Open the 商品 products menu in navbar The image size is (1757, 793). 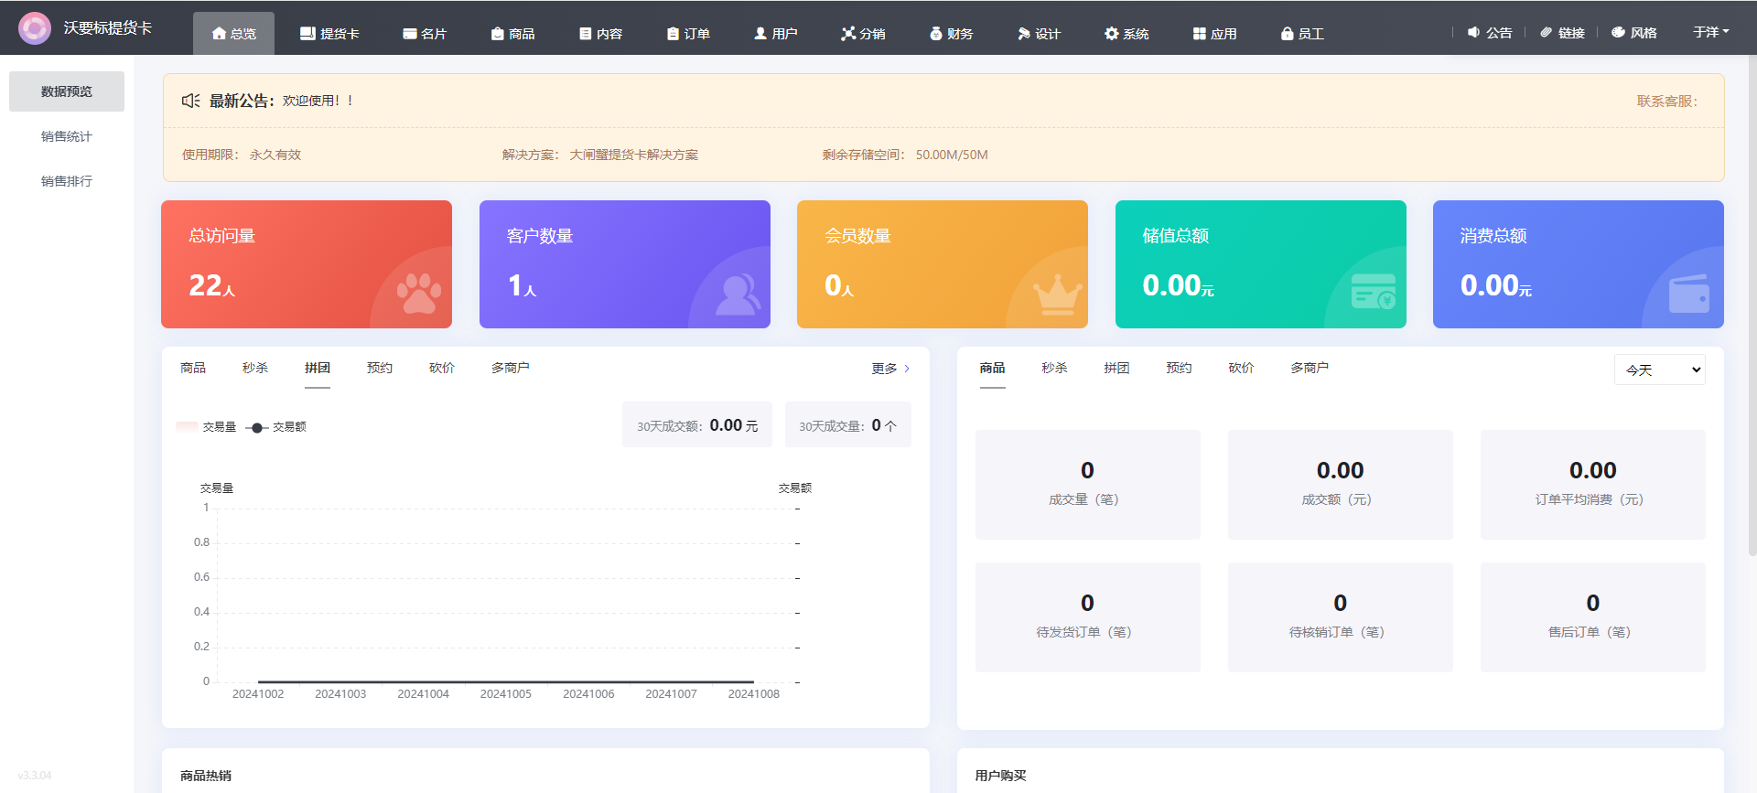pos(512,34)
